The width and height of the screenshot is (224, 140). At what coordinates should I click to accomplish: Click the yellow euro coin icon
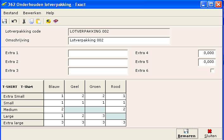(x=48, y=21)
